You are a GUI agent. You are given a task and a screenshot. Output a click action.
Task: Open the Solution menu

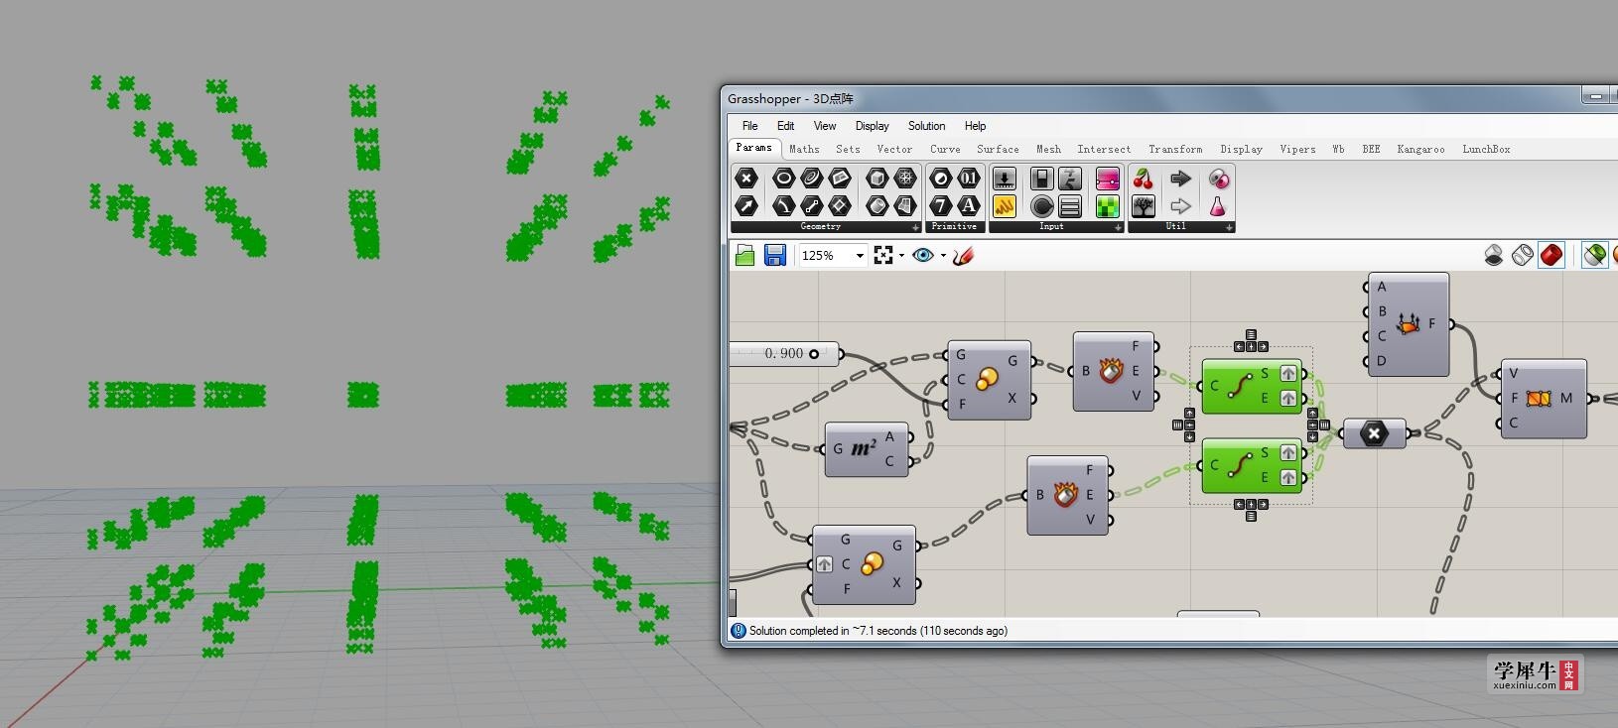tap(926, 126)
